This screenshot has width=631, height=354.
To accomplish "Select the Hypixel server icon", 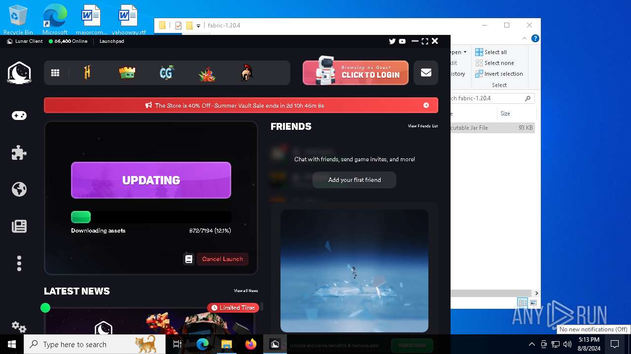I will click(x=88, y=73).
